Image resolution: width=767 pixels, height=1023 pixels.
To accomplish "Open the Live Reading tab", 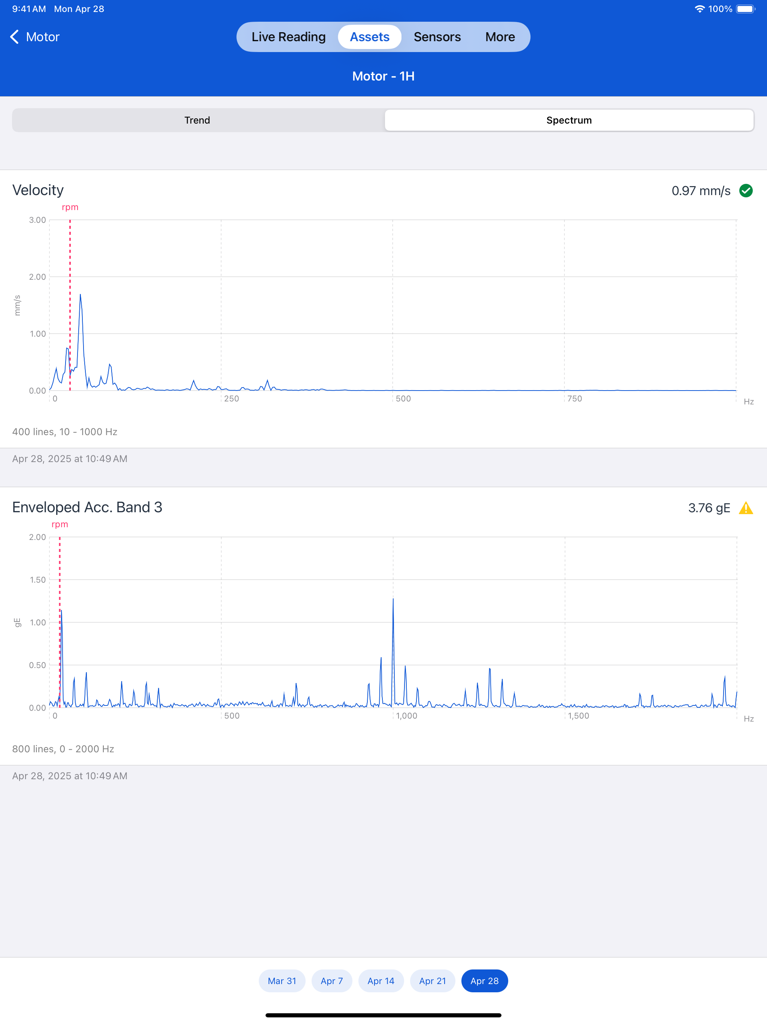I will click(289, 37).
